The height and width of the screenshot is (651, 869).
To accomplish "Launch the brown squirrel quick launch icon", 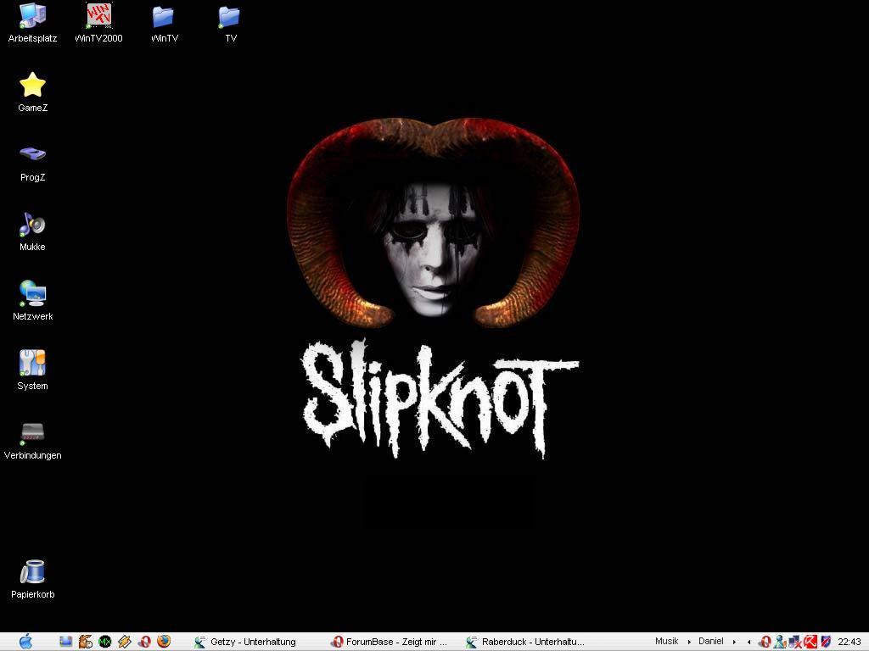I will point(86,642).
